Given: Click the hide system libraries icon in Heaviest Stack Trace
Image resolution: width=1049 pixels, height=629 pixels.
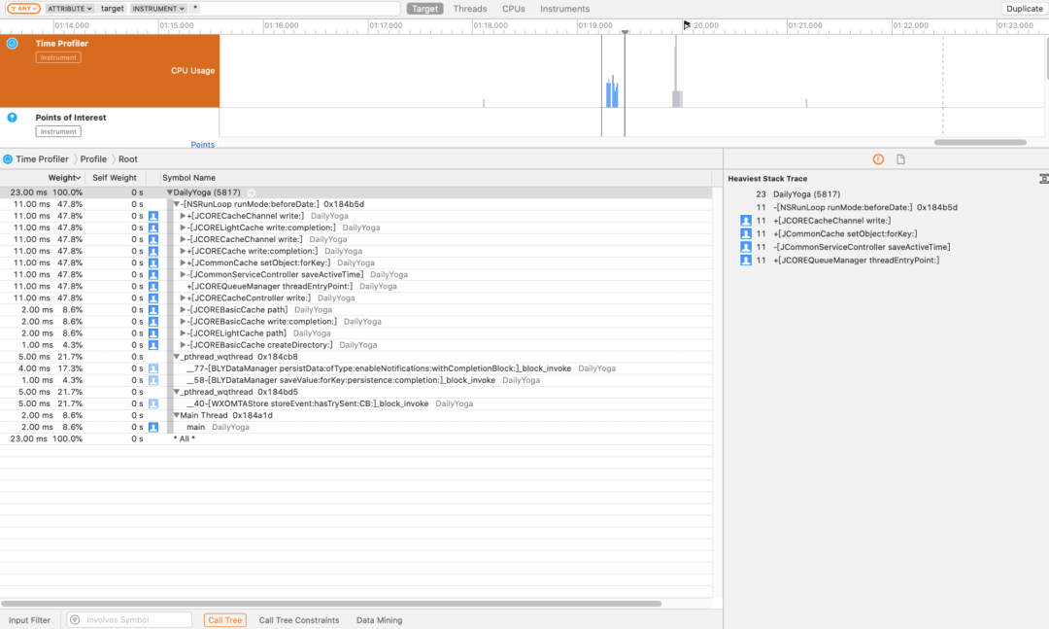Looking at the screenshot, I should 1043,179.
